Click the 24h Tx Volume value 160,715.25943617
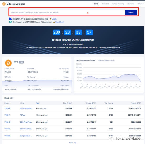Screen dimensions: 145x144 click(x=34, y=89)
